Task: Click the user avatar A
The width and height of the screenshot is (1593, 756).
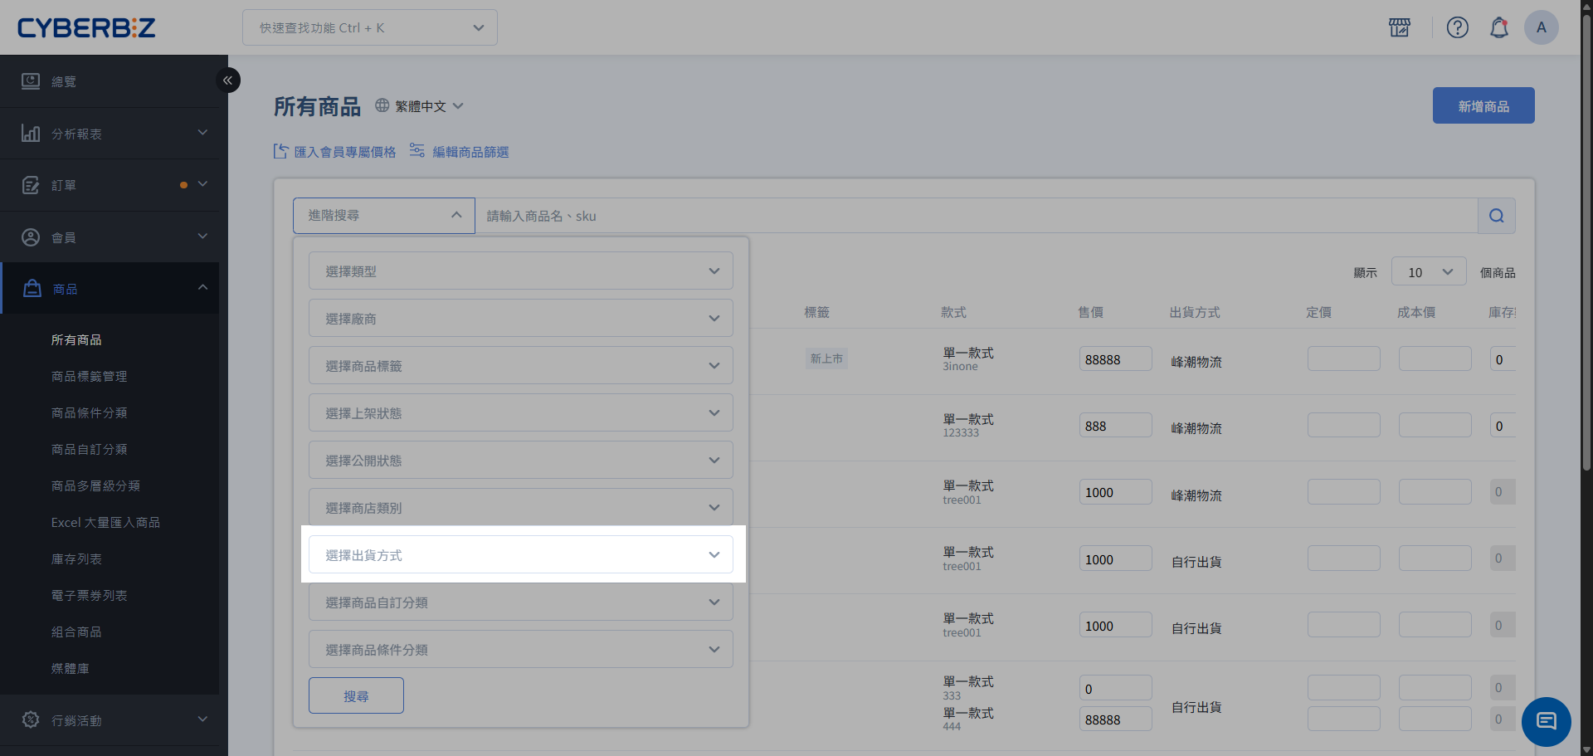Action: pos(1542,27)
